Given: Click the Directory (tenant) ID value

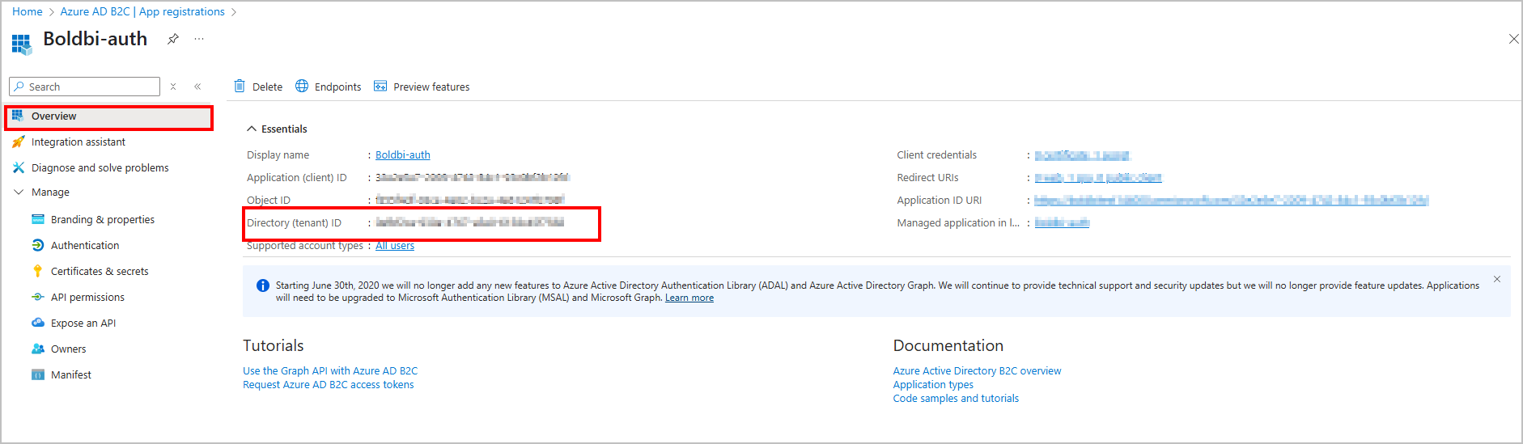Looking at the screenshot, I should (x=469, y=222).
